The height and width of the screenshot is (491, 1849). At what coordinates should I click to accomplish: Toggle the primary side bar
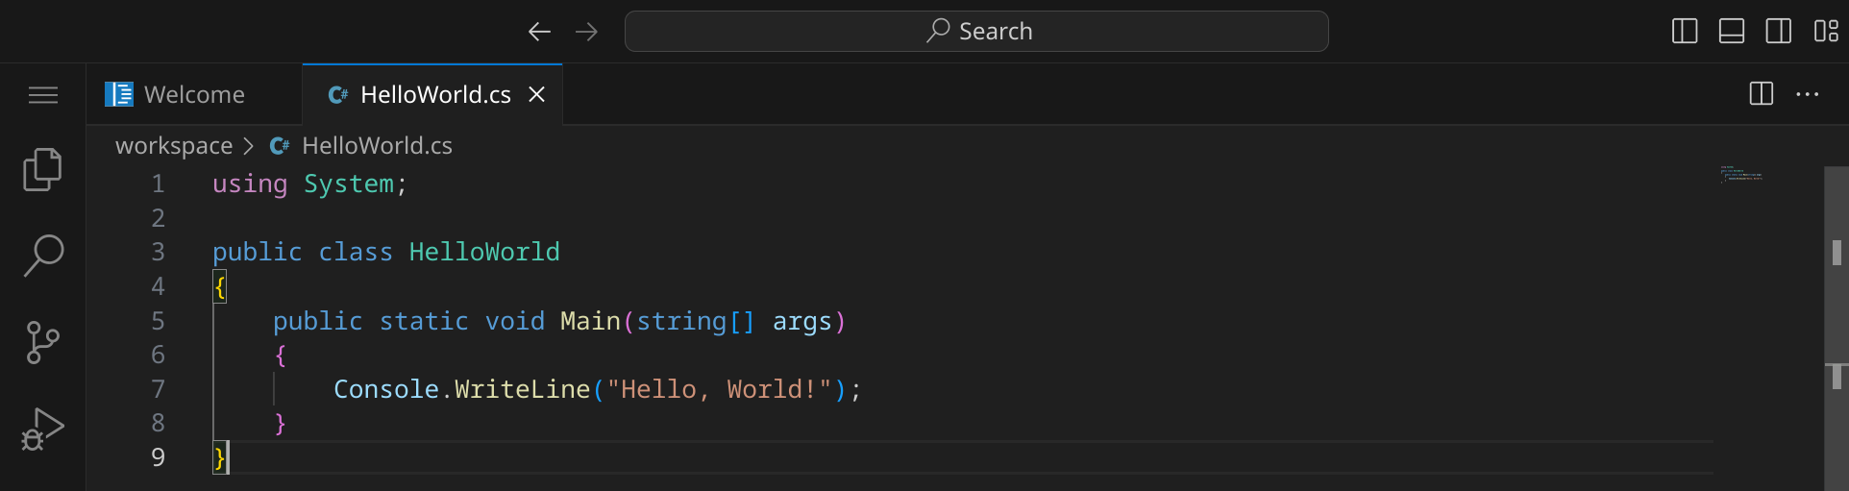(x=1685, y=32)
